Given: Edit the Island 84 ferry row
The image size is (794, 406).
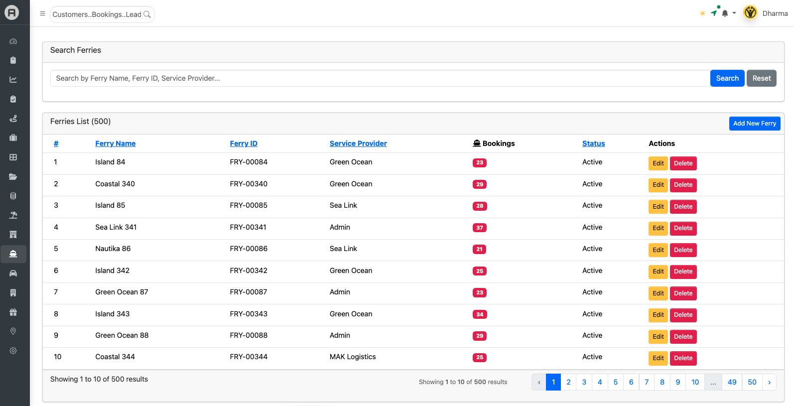Looking at the screenshot, I should (658, 163).
